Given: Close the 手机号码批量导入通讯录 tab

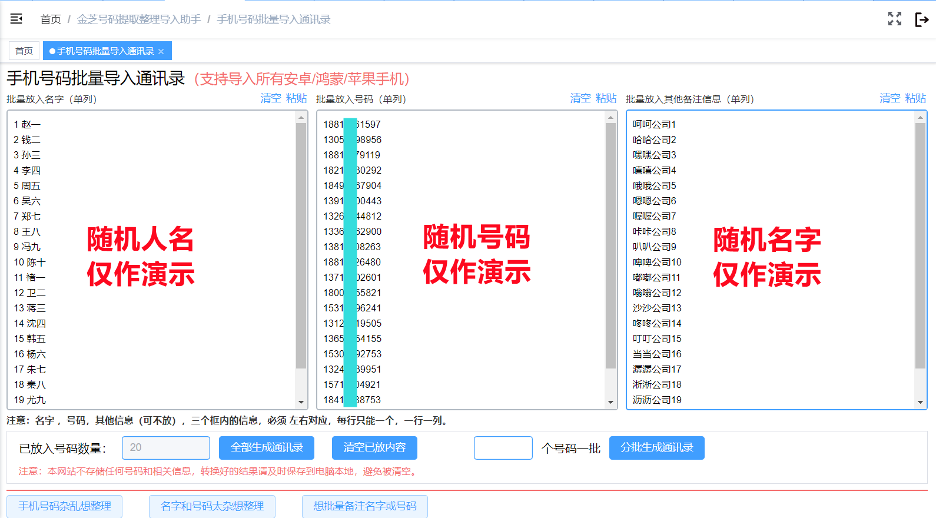Looking at the screenshot, I should pos(161,52).
